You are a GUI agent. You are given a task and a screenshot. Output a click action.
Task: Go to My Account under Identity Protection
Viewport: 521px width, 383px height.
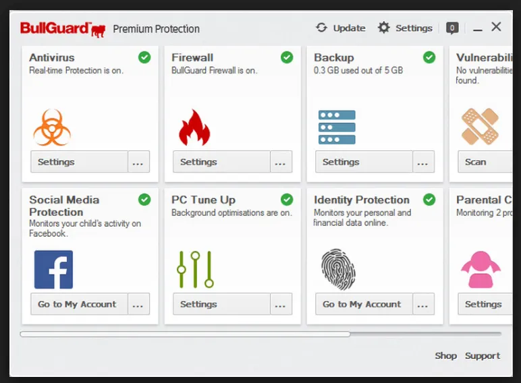click(x=364, y=304)
